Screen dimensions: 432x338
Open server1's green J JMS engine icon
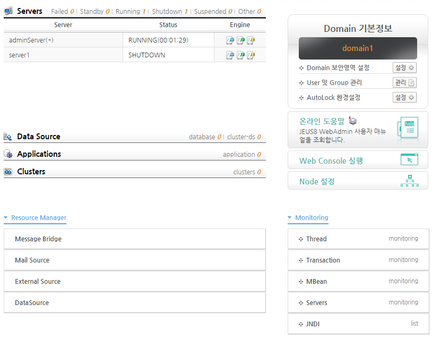[x=240, y=55]
